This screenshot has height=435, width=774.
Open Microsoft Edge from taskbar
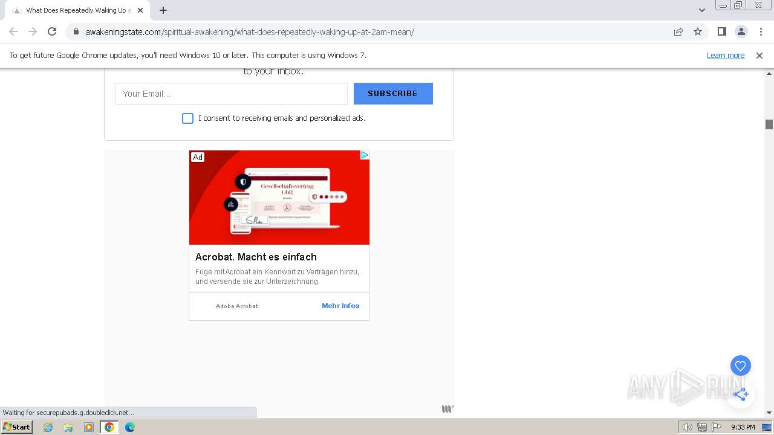click(x=130, y=427)
